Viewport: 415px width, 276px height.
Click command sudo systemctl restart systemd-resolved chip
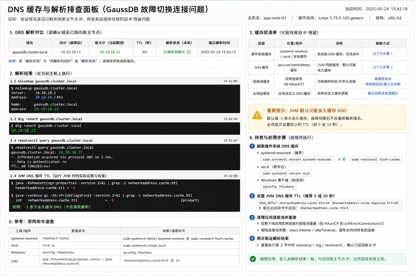point(297,160)
